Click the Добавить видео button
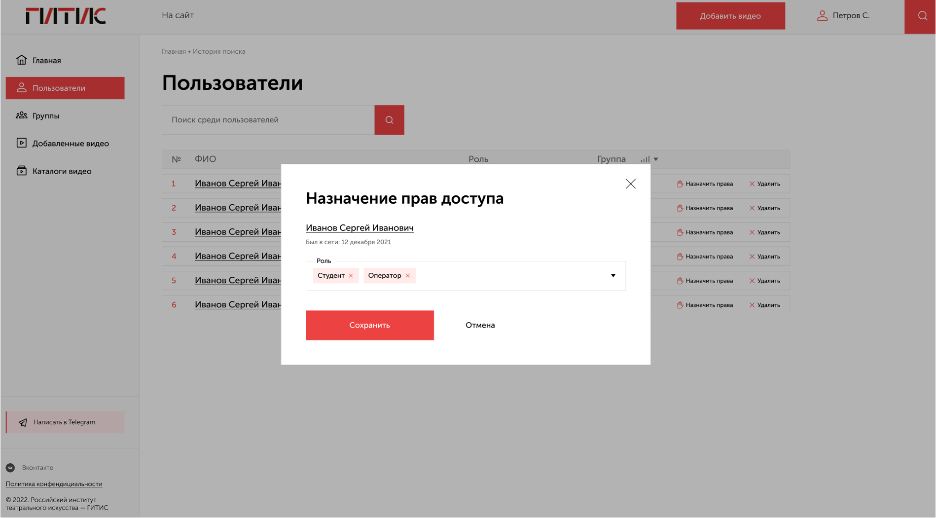936x518 pixels. (x=730, y=16)
